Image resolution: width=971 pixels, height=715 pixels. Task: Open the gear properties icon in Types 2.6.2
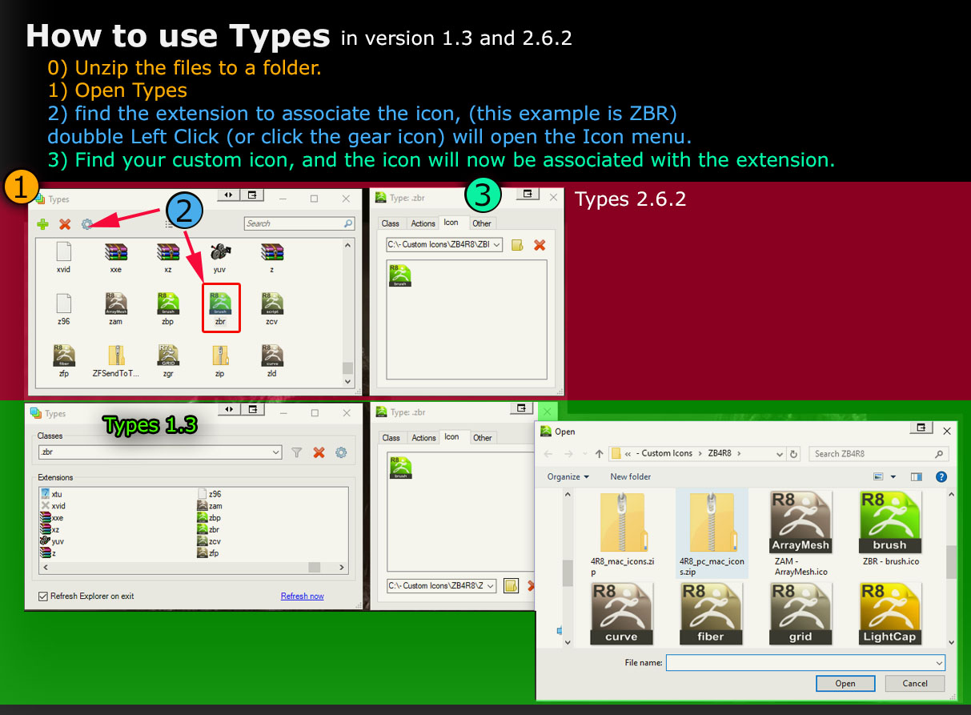tap(87, 224)
